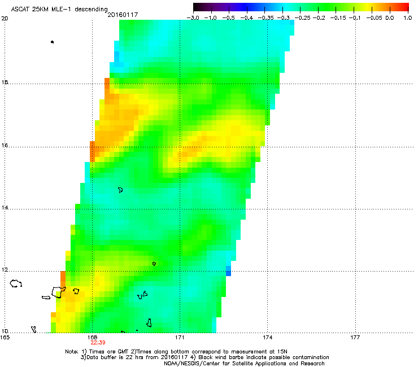This screenshot has height=367, width=418.
Task: Click latitude label '16' on left axis
Action: click(x=5, y=145)
